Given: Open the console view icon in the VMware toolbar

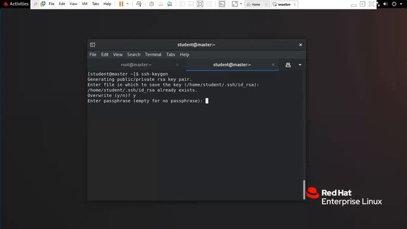Looking at the screenshot, I should click(222, 4).
